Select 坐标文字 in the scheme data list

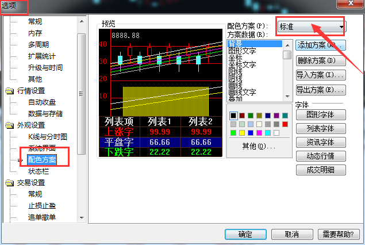242,64
